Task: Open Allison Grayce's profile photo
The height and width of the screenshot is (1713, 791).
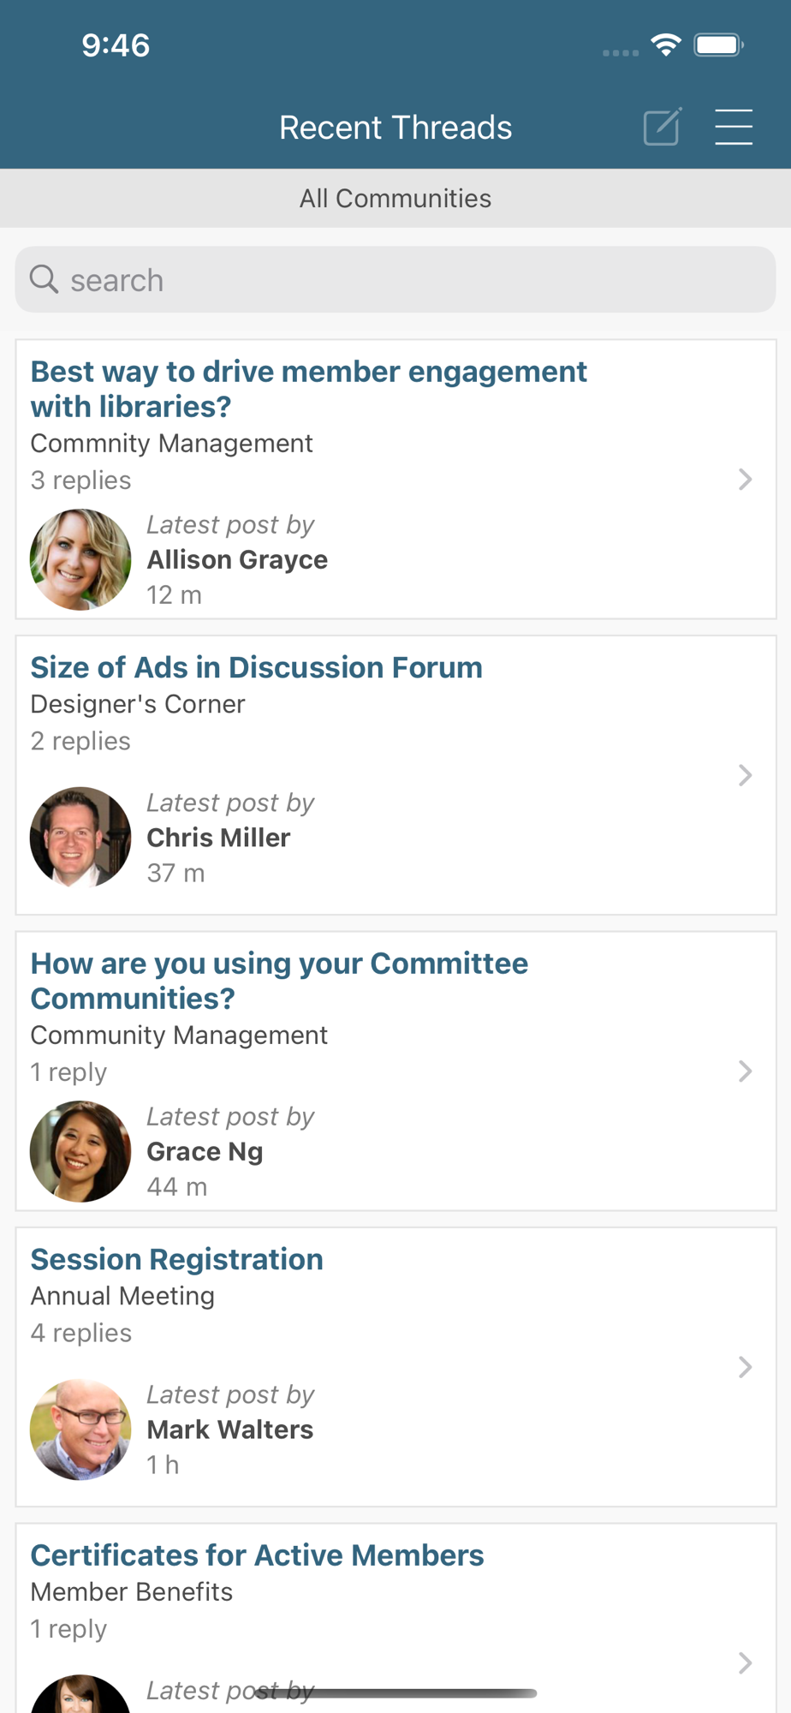Action: tap(80, 559)
